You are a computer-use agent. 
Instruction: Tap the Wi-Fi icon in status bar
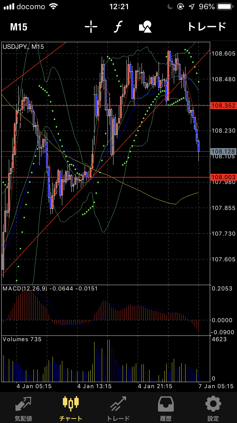click(x=54, y=6)
